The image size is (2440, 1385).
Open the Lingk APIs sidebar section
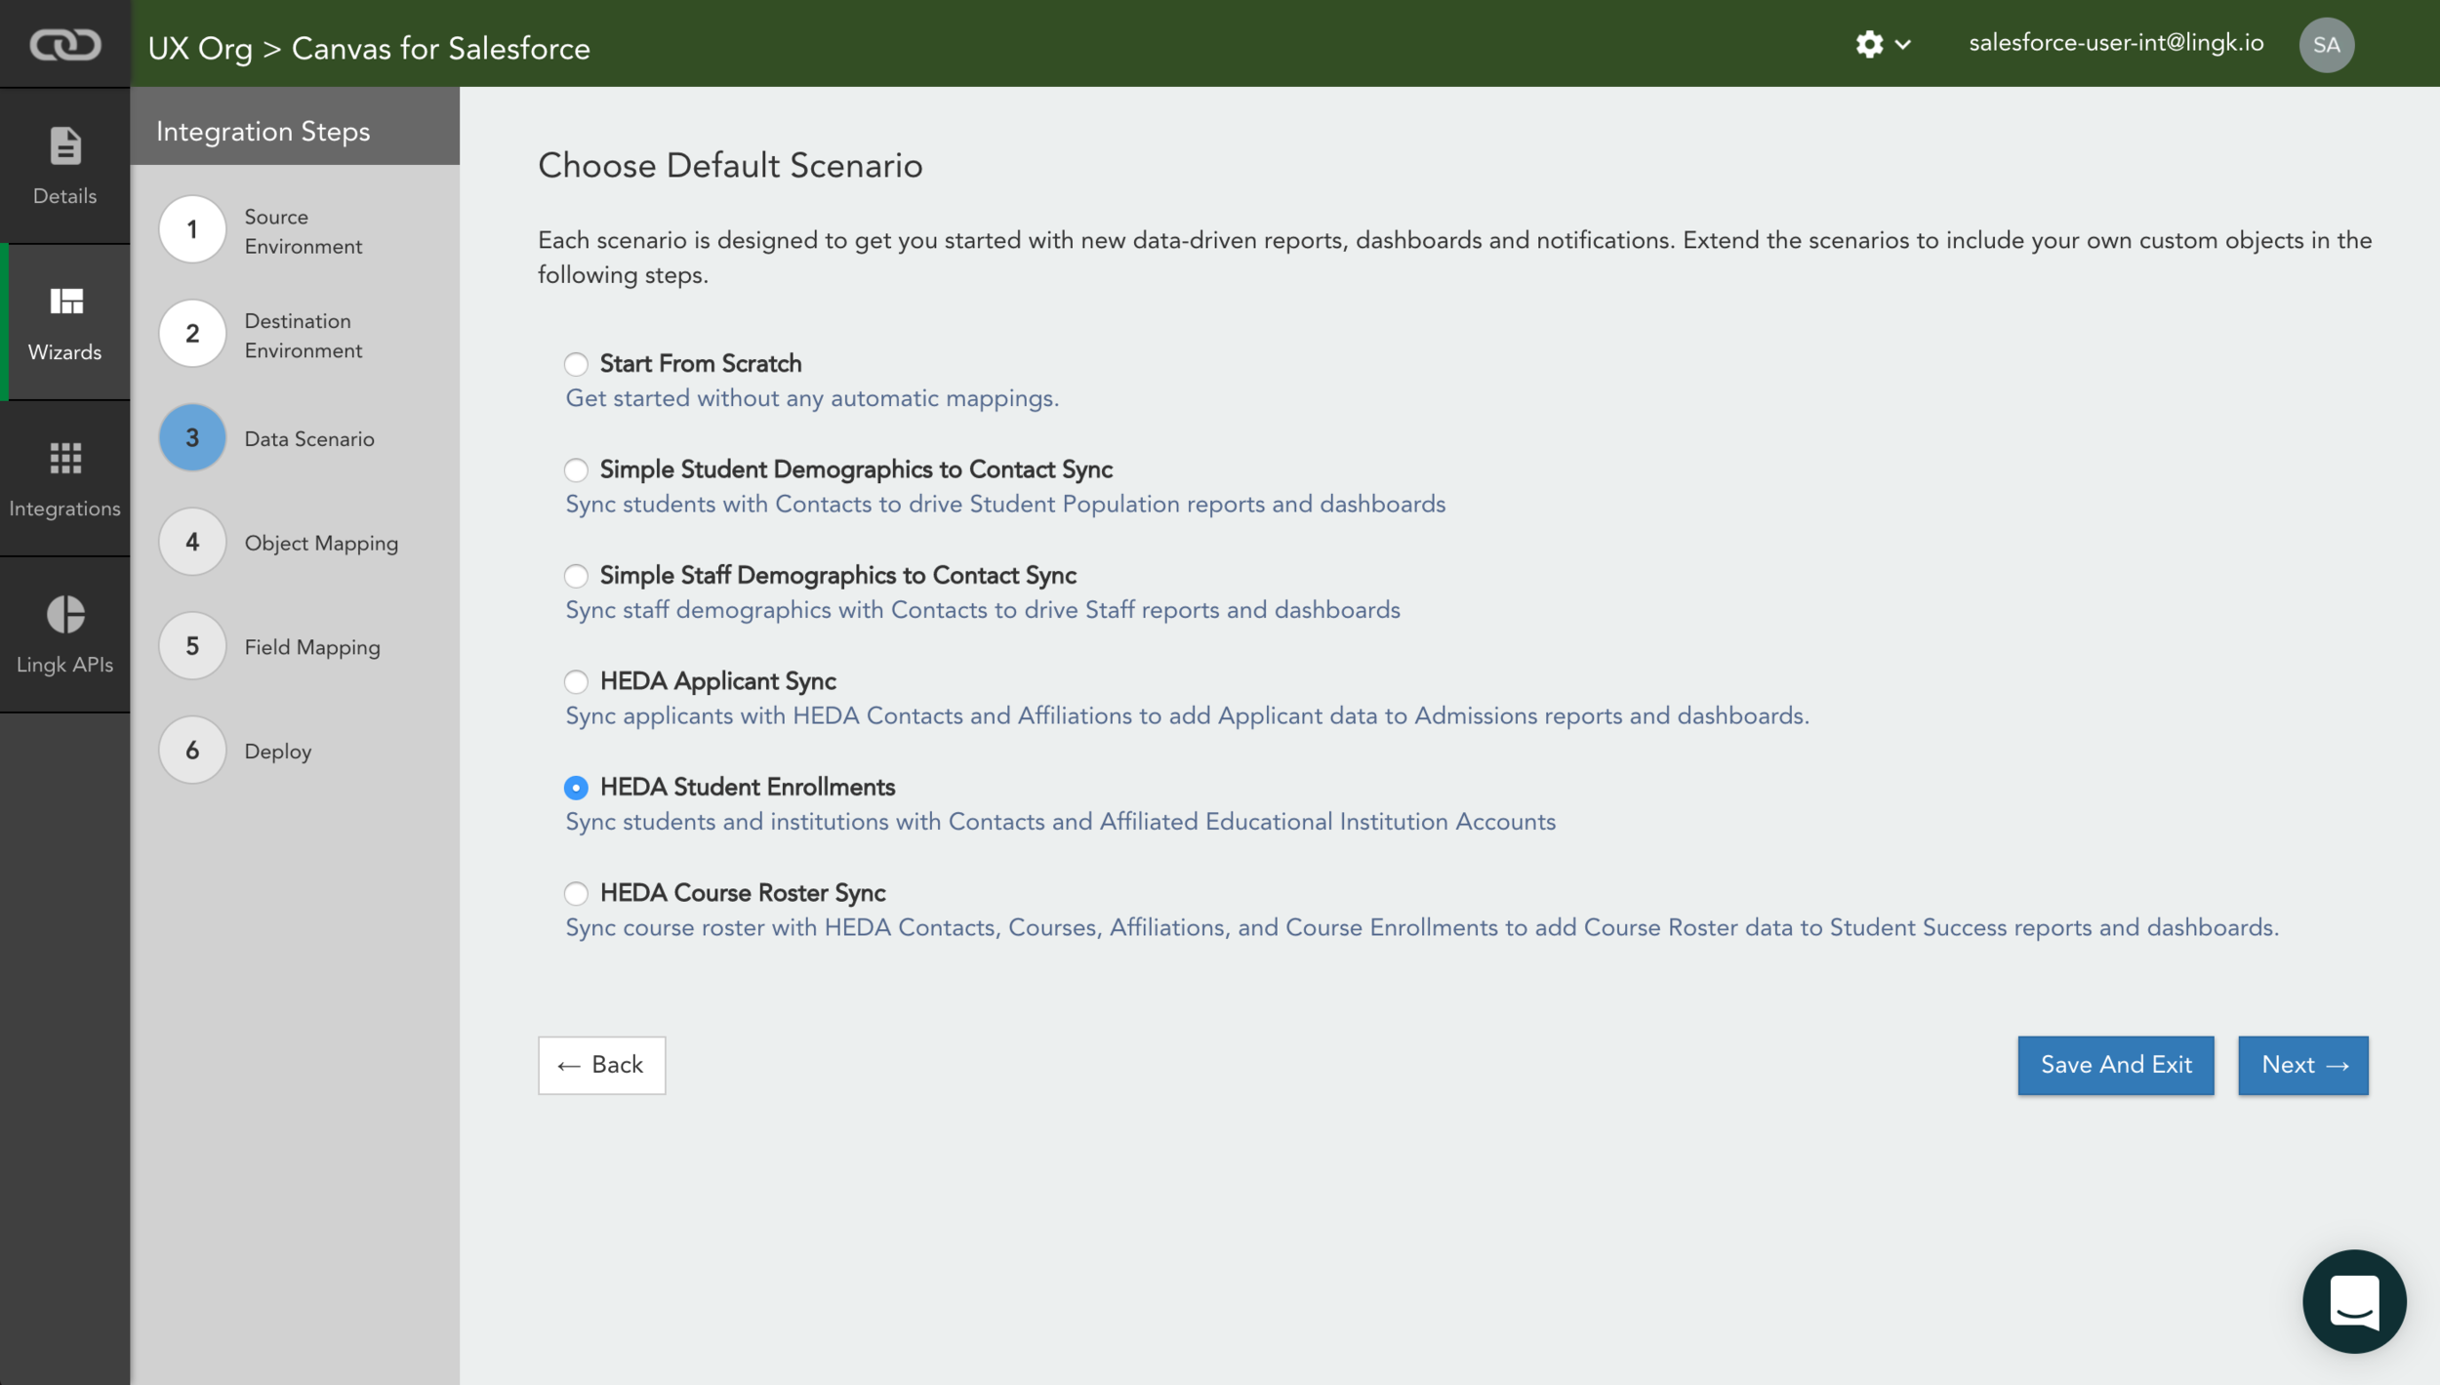coord(64,635)
